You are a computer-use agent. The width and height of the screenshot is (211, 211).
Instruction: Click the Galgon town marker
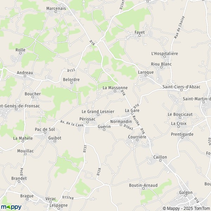pos(186,196)
